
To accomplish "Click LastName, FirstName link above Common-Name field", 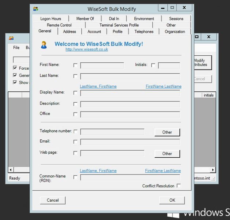I will coord(98,170).
